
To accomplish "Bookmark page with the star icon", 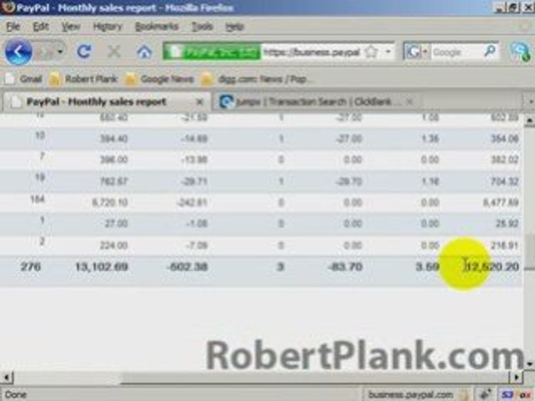I will pos(371,52).
